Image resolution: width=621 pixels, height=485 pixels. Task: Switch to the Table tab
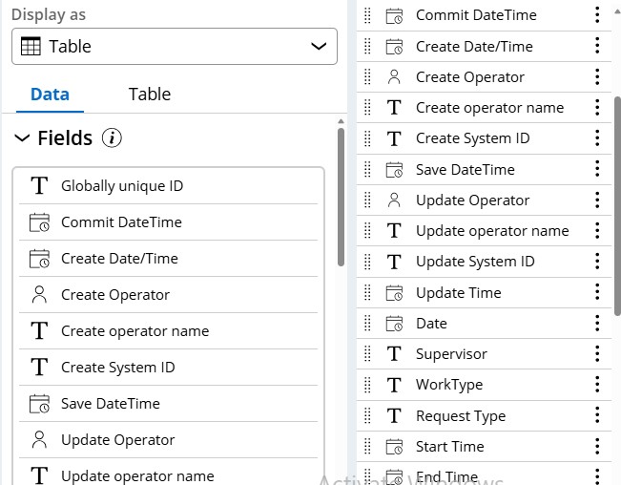click(150, 94)
